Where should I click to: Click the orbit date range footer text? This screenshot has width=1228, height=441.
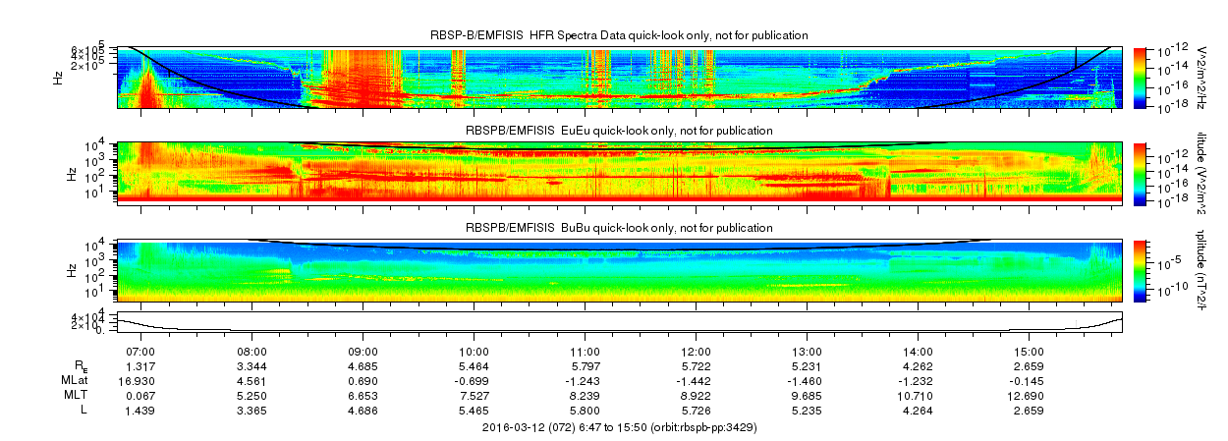619,428
